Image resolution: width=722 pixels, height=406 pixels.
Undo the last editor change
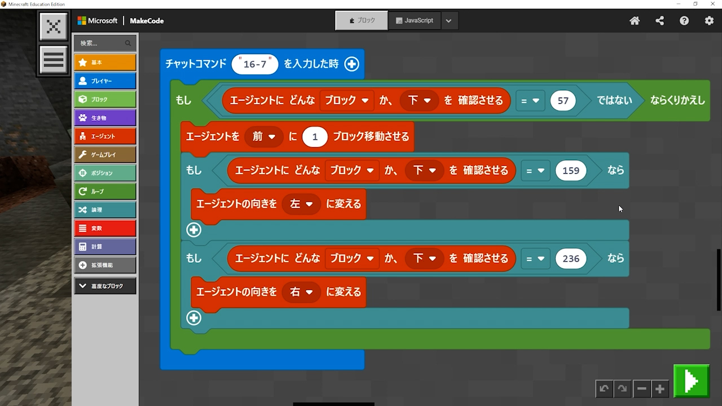coord(604,389)
